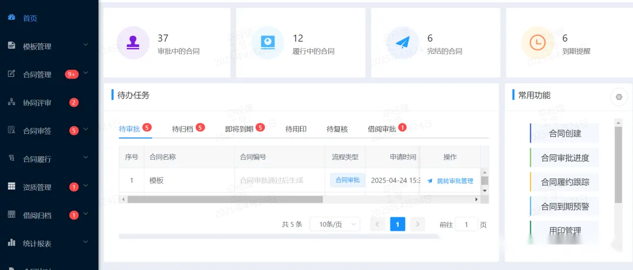This screenshot has width=633, height=270.
Task: Expand the 模板管理 sidebar menu
Action: click(x=86, y=46)
